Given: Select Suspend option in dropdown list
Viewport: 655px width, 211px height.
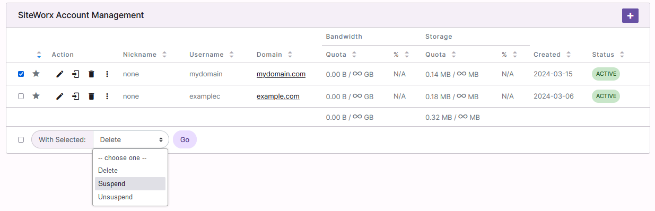Looking at the screenshot, I should click(130, 183).
